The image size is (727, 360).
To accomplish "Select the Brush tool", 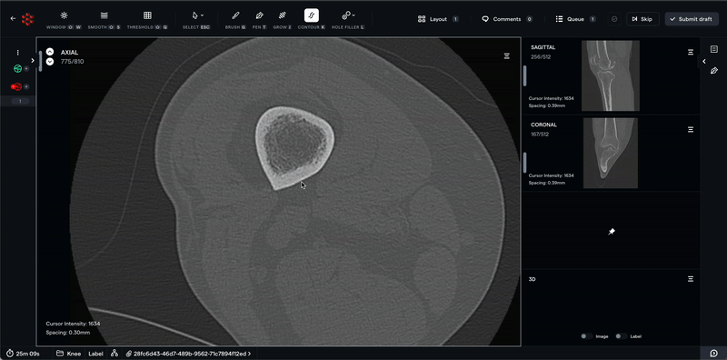I will coord(235,19).
